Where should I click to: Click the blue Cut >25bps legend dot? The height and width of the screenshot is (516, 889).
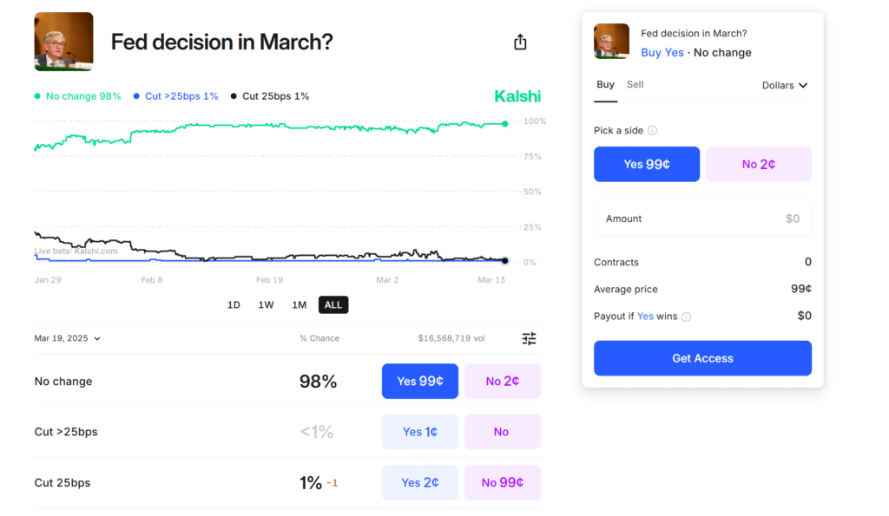(x=137, y=96)
